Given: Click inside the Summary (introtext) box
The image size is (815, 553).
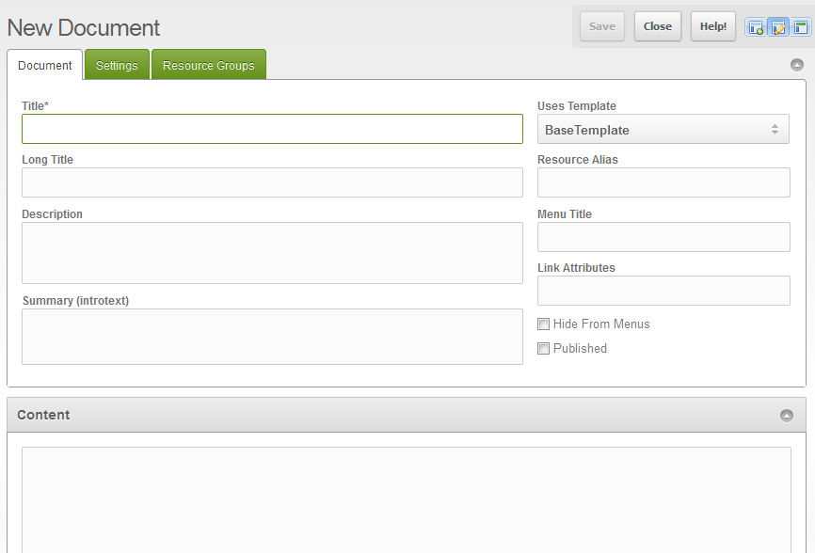Looking at the screenshot, I should tap(272, 337).
